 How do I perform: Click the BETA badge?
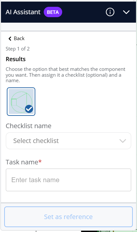53,12
